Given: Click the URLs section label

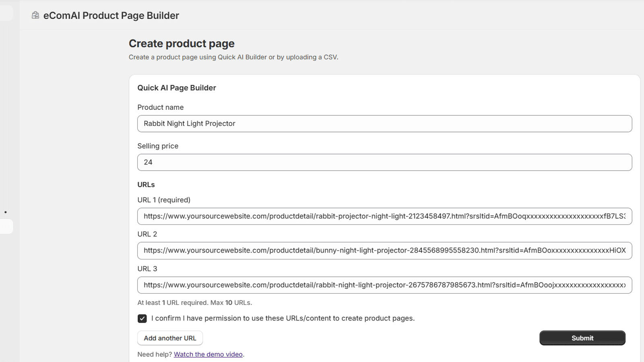Looking at the screenshot, I should coord(146,185).
